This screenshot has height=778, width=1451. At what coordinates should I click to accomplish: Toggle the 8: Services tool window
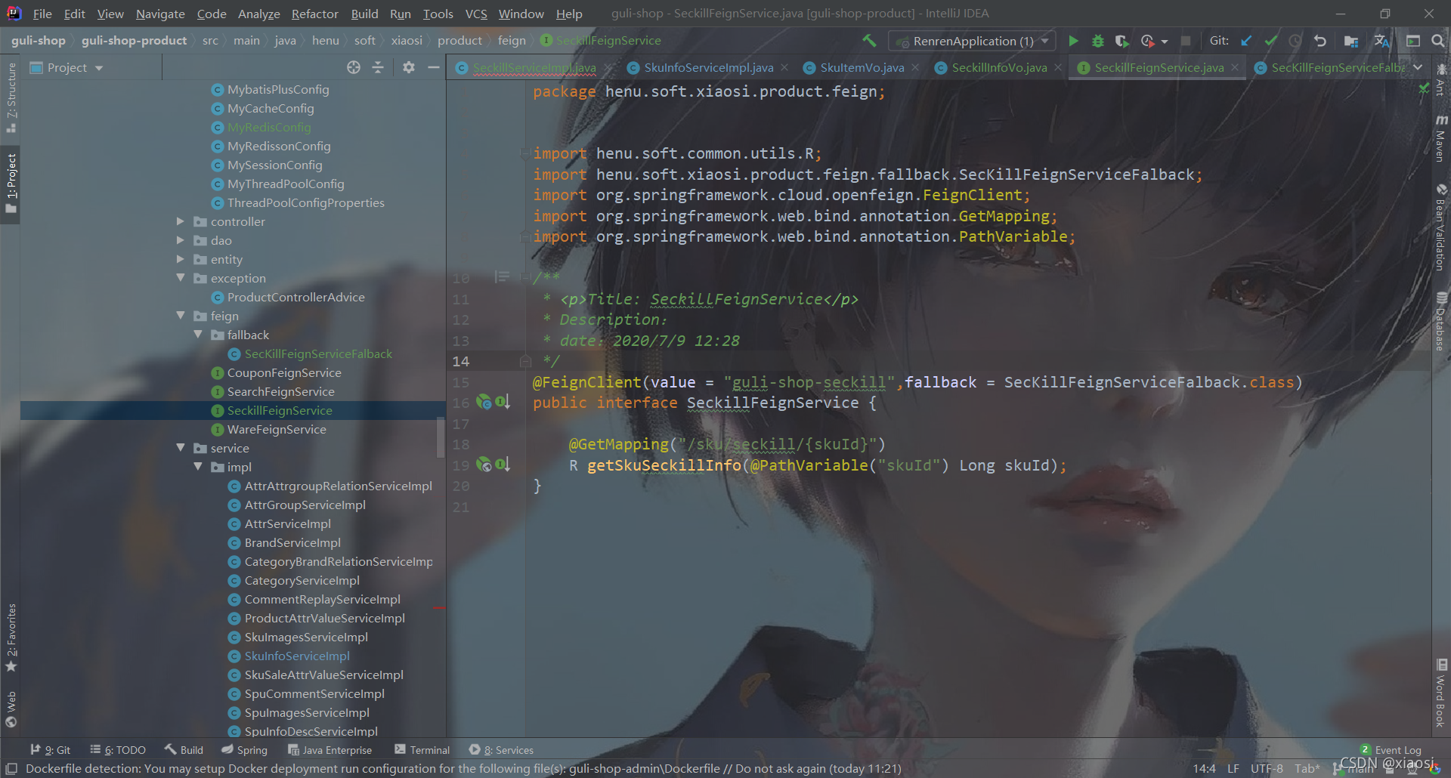[501, 750]
